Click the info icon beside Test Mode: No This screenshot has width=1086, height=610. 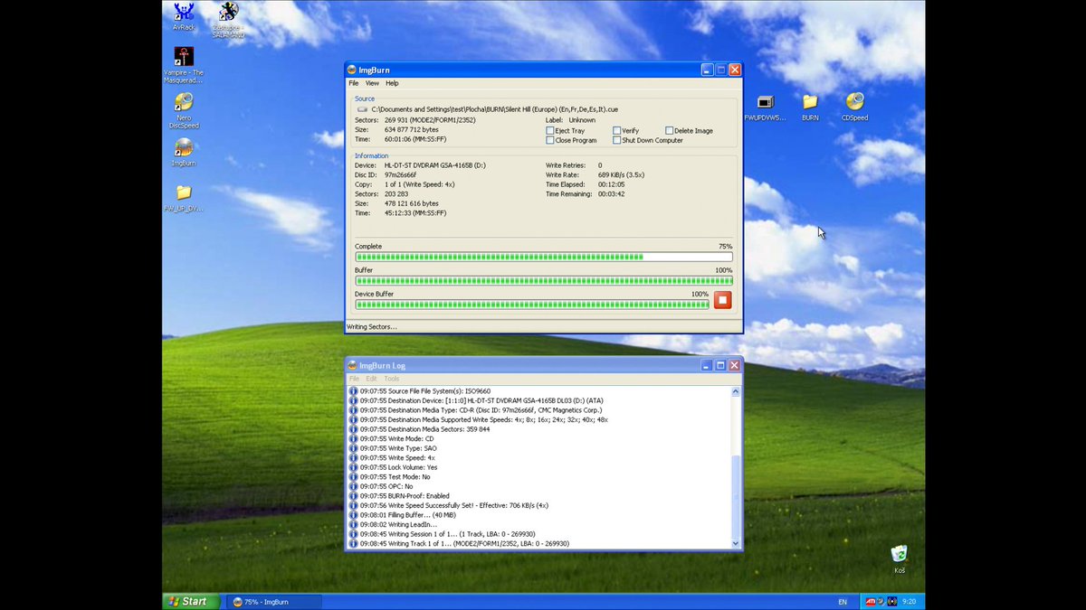click(x=354, y=476)
